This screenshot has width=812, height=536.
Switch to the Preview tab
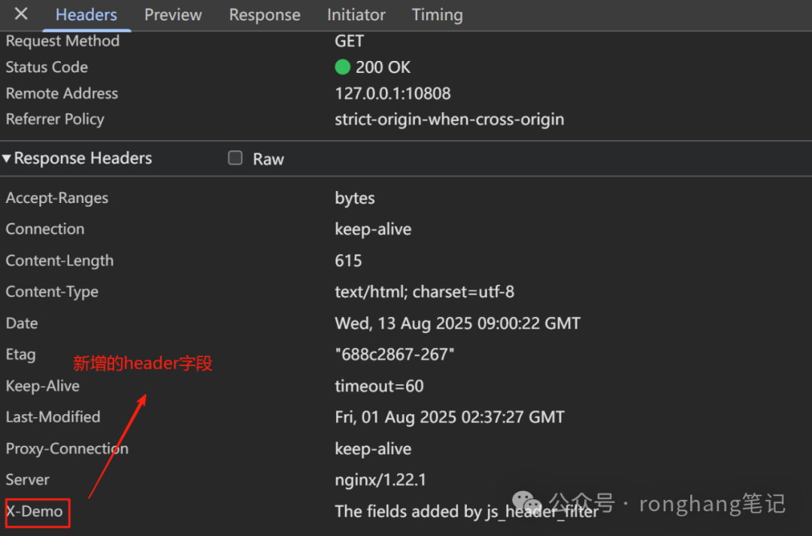tap(173, 15)
